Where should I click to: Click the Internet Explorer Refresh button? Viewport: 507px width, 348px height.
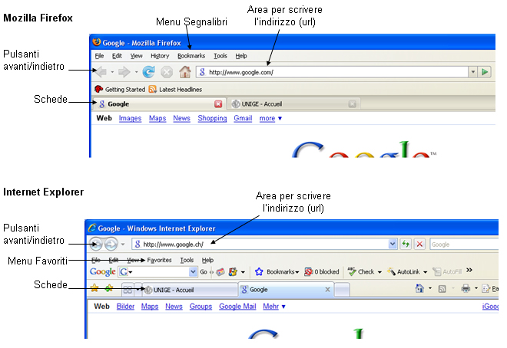(406, 245)
